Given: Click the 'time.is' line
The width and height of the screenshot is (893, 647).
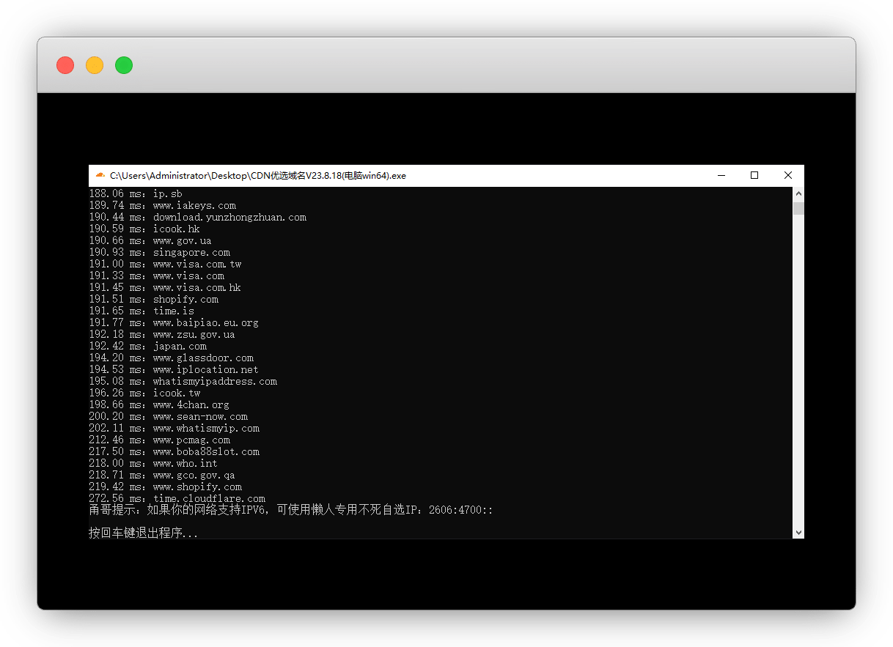Looking at the screenshot, I should click(142, 311).
